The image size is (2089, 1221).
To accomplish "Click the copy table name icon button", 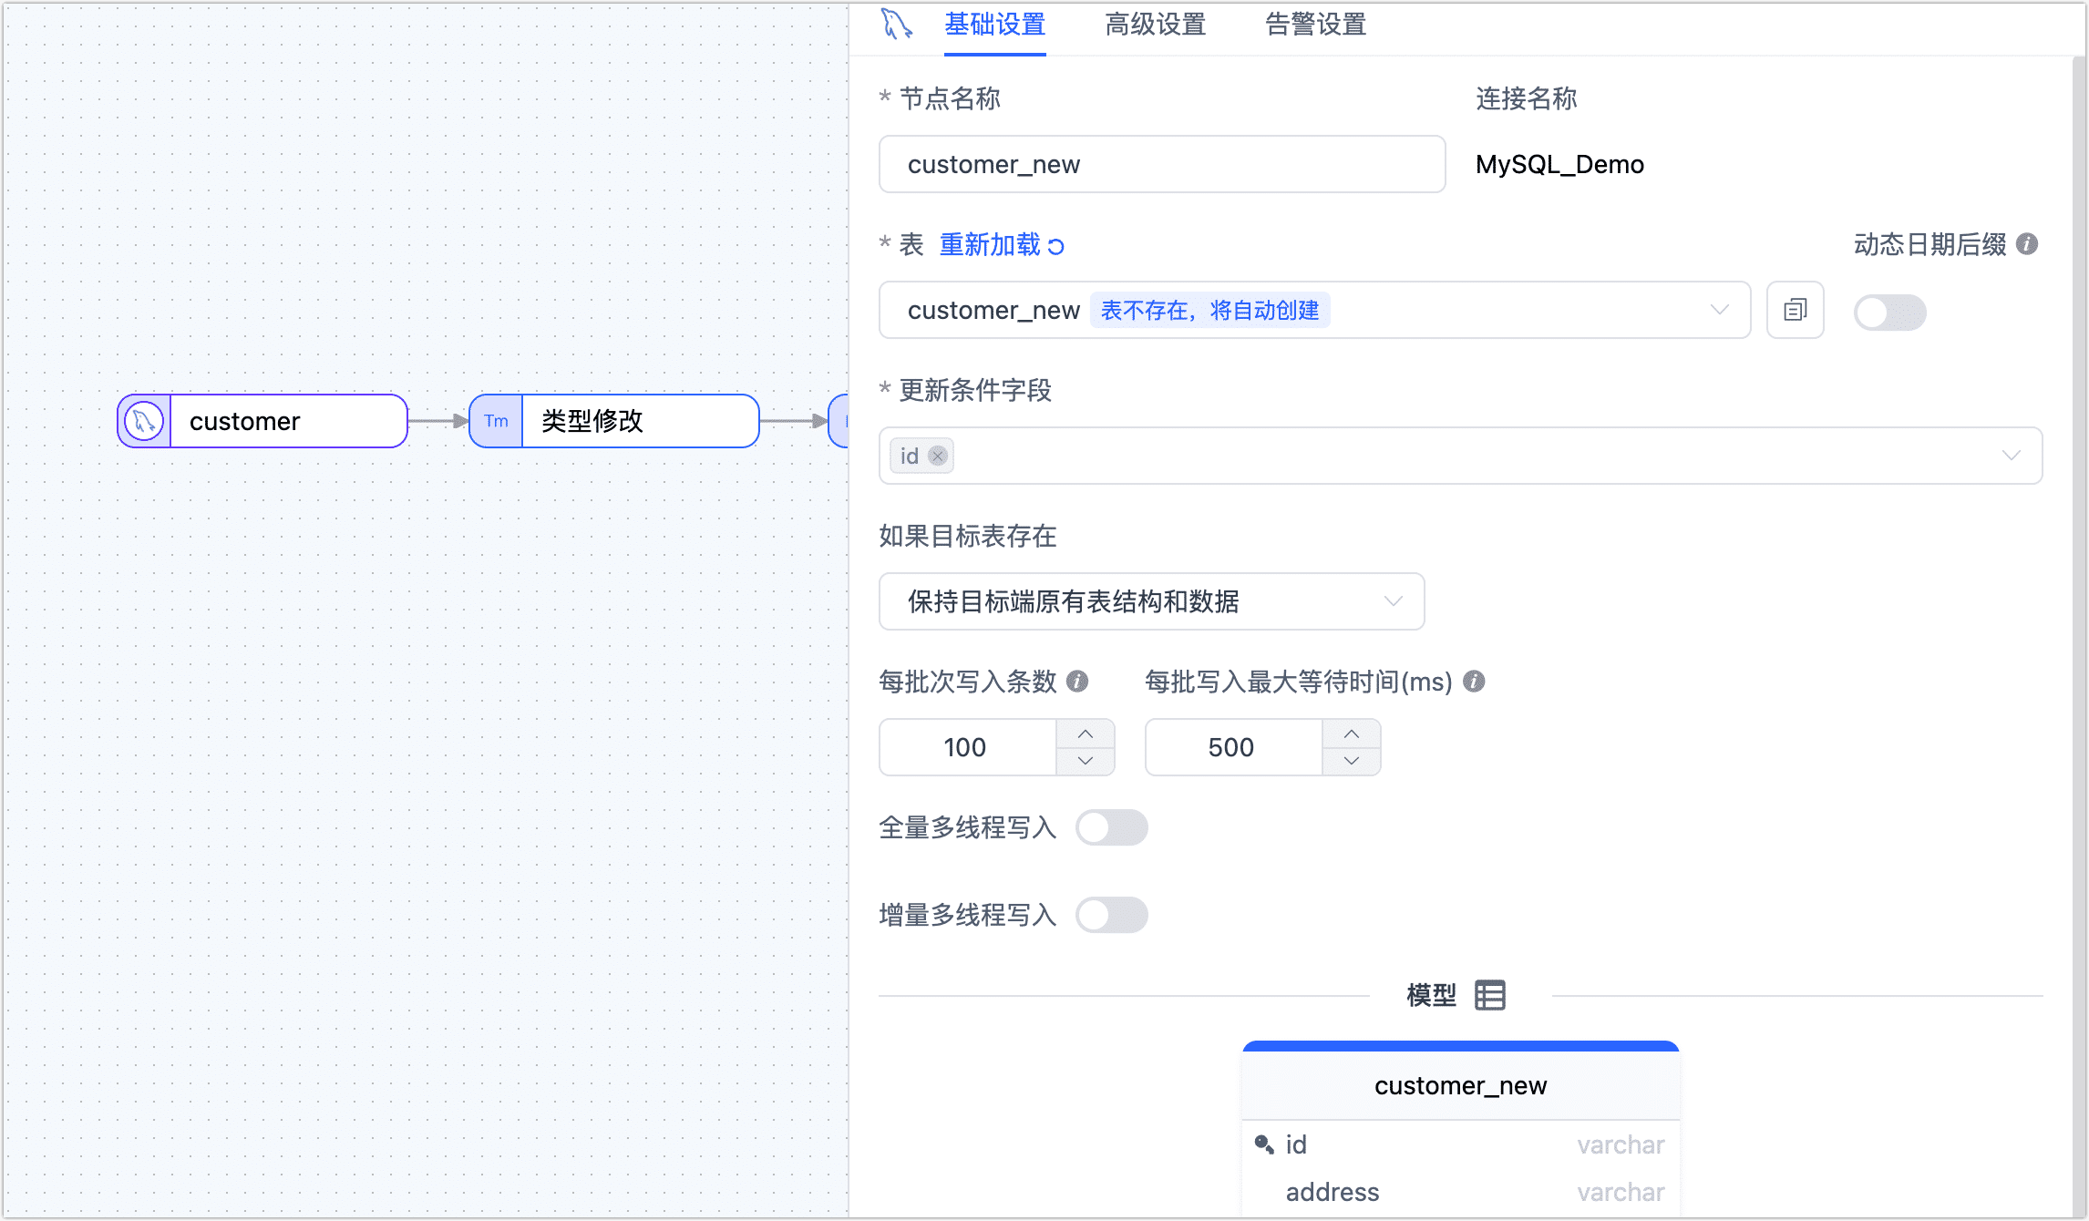I will point(1795,311).
